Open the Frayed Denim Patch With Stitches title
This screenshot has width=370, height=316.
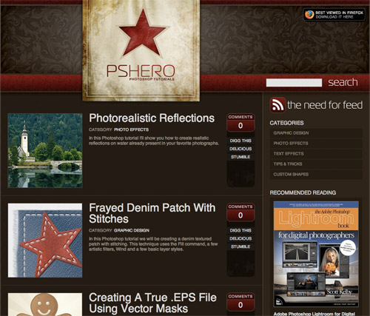click(152, 213)
